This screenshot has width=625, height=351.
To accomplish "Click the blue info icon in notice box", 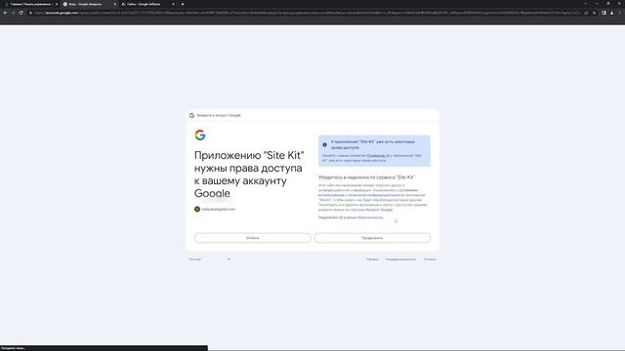I will 324,144.
